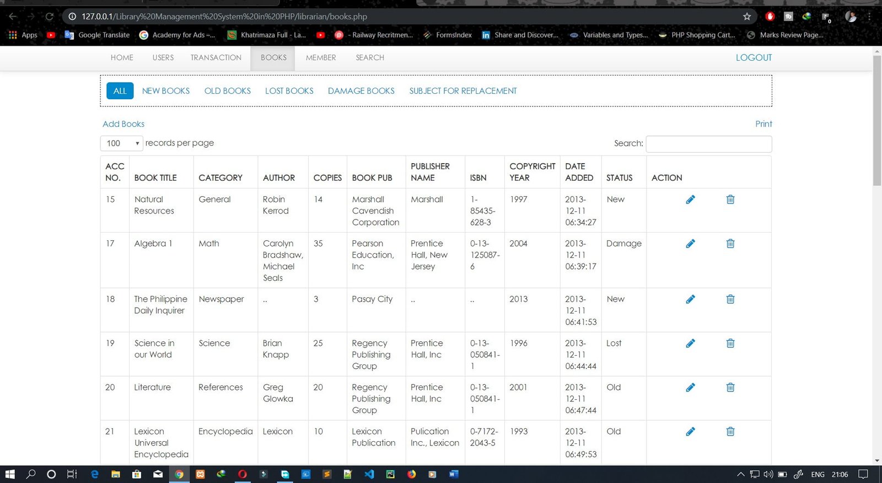
Task: Delete the Algebra 1 book record
Action: pyautogui.click(x=730, y=244)
